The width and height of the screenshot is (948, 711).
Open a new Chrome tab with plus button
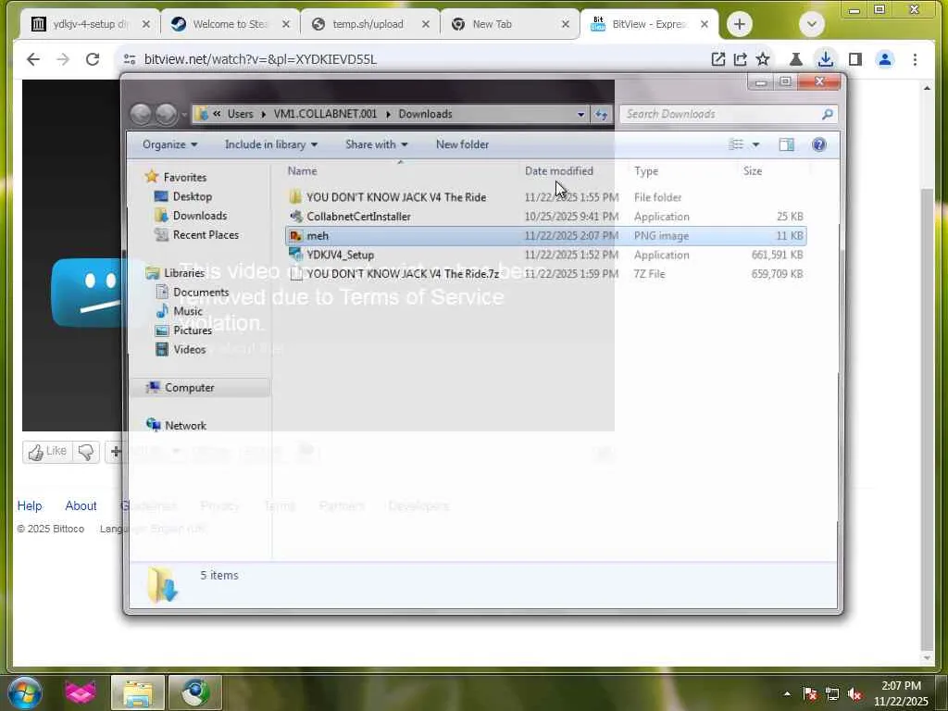point(739,24)
